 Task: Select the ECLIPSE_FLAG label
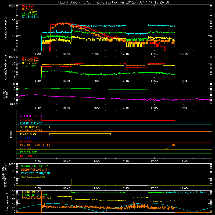click(x=29, y=138)
